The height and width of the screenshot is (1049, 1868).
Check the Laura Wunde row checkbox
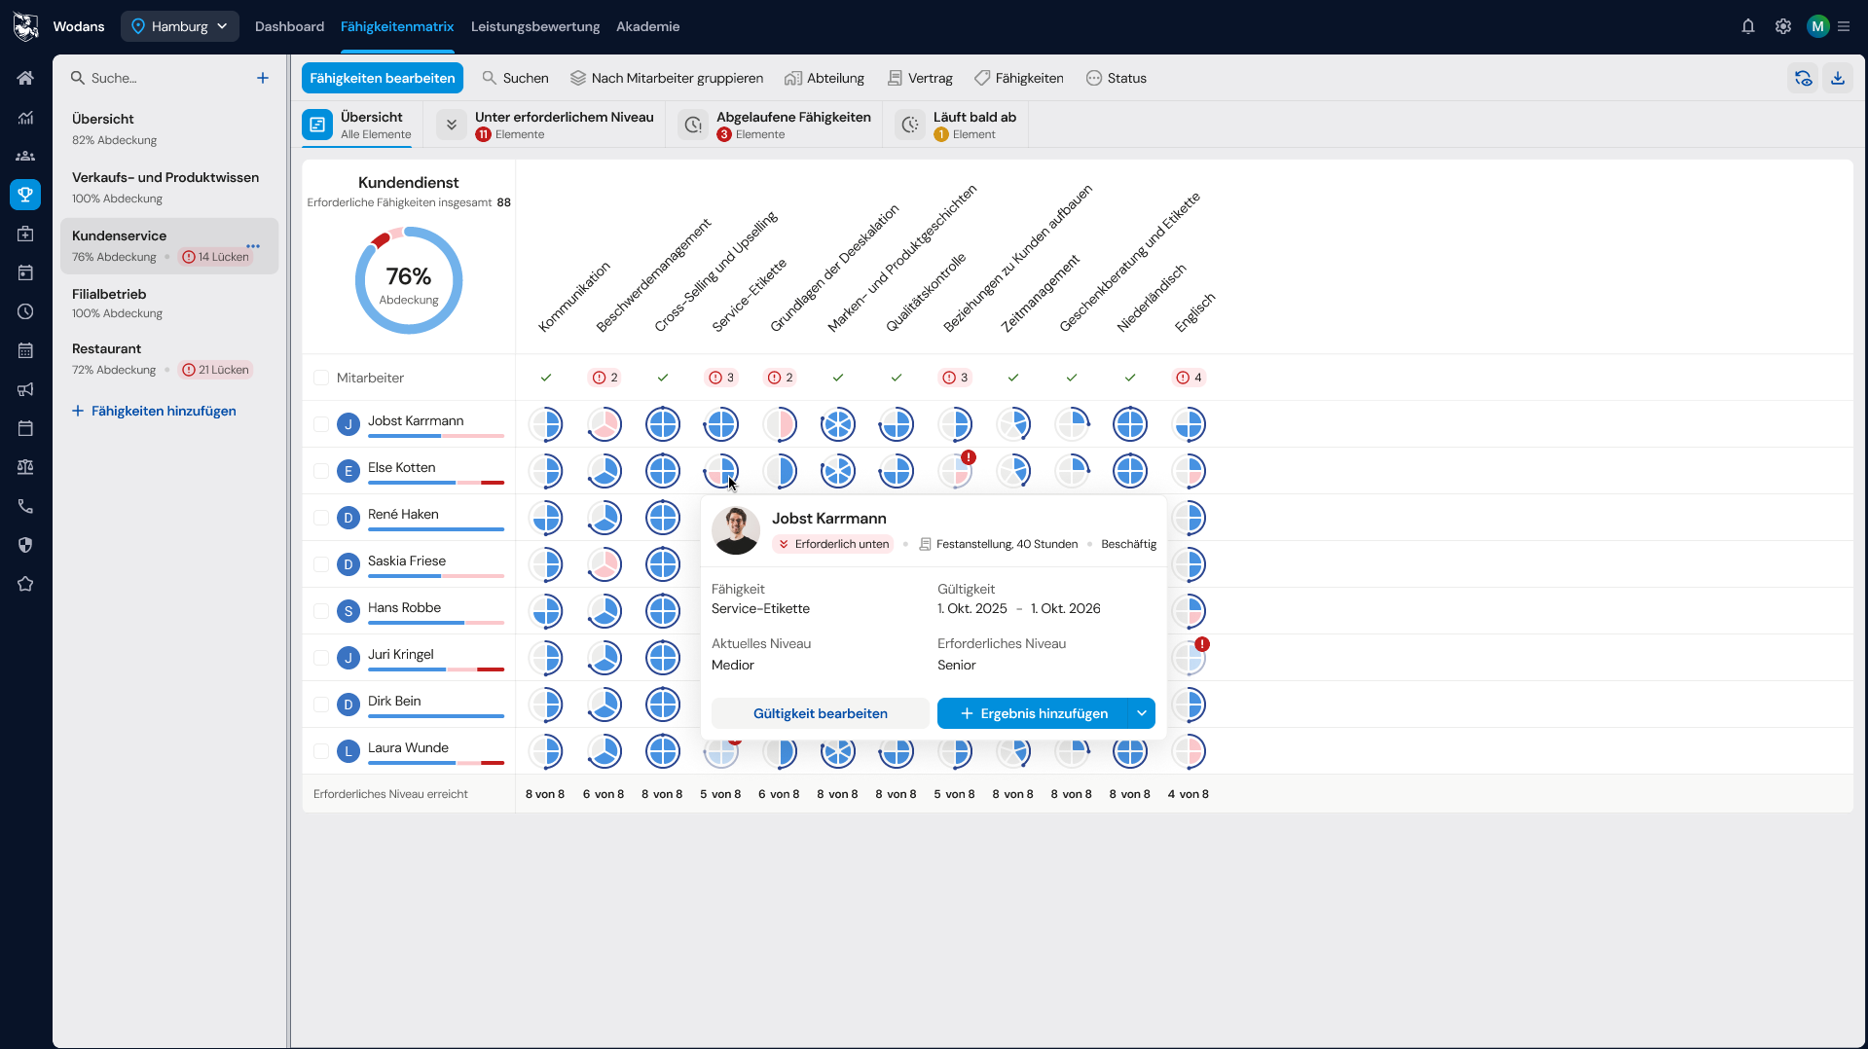(321, 751)
